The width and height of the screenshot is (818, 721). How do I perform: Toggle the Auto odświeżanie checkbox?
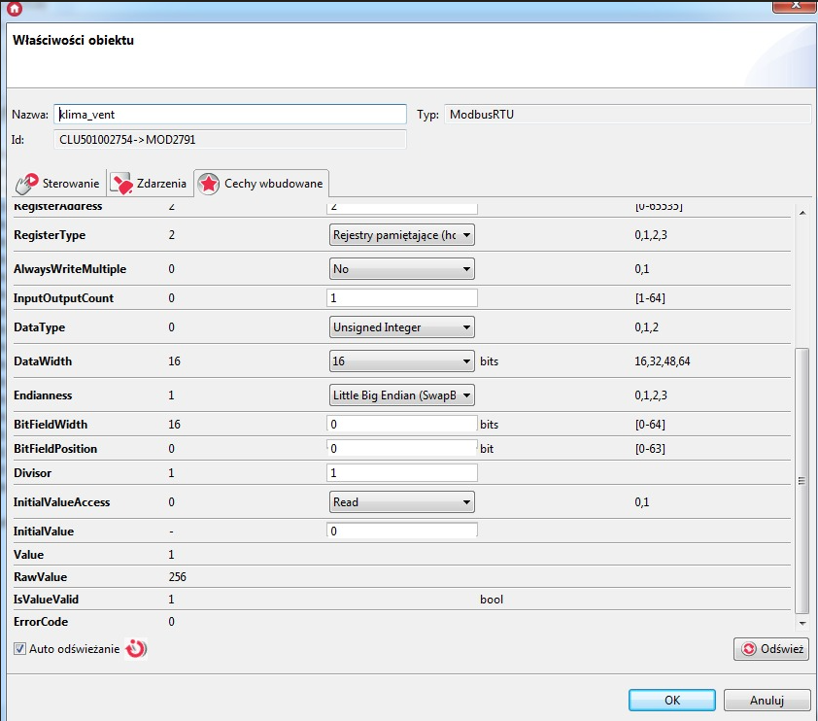point(20,649)
